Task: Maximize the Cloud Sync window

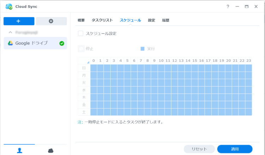Action: click(x=247, y=7)
